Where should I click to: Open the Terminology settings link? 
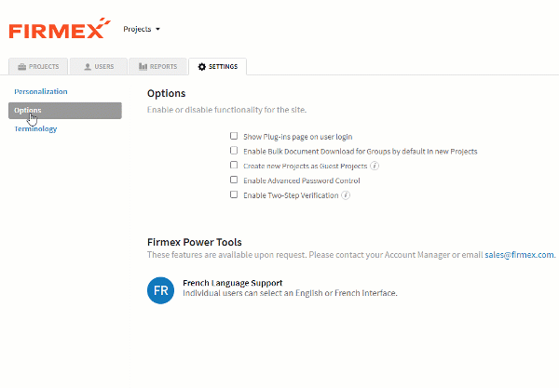click(x=35, y=128)
